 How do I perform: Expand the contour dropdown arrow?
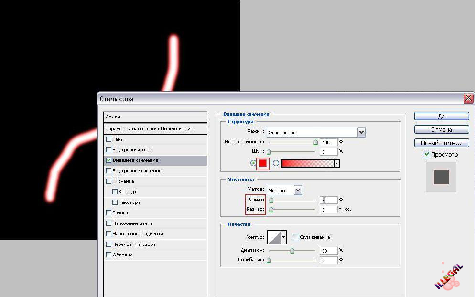coord(284,237)
